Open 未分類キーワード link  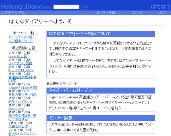[21, 41]
